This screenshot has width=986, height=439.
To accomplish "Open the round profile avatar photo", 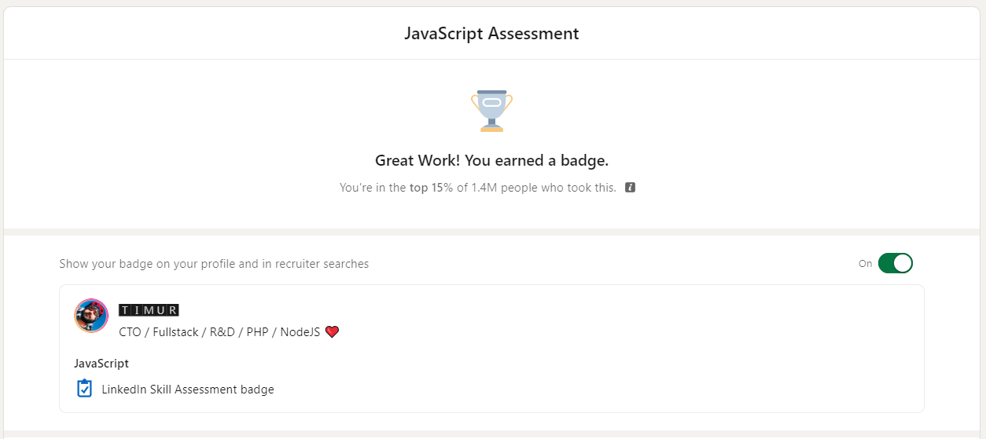I will click(x=91, y=316).
